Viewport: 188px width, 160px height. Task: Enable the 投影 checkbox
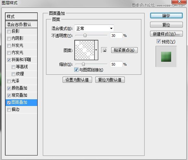[x=9, y=31]
